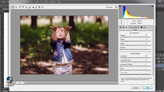164x92 pixels.
Task: Open the Basic panel tab
Action: pyautogui.click(x=120, y=27)
